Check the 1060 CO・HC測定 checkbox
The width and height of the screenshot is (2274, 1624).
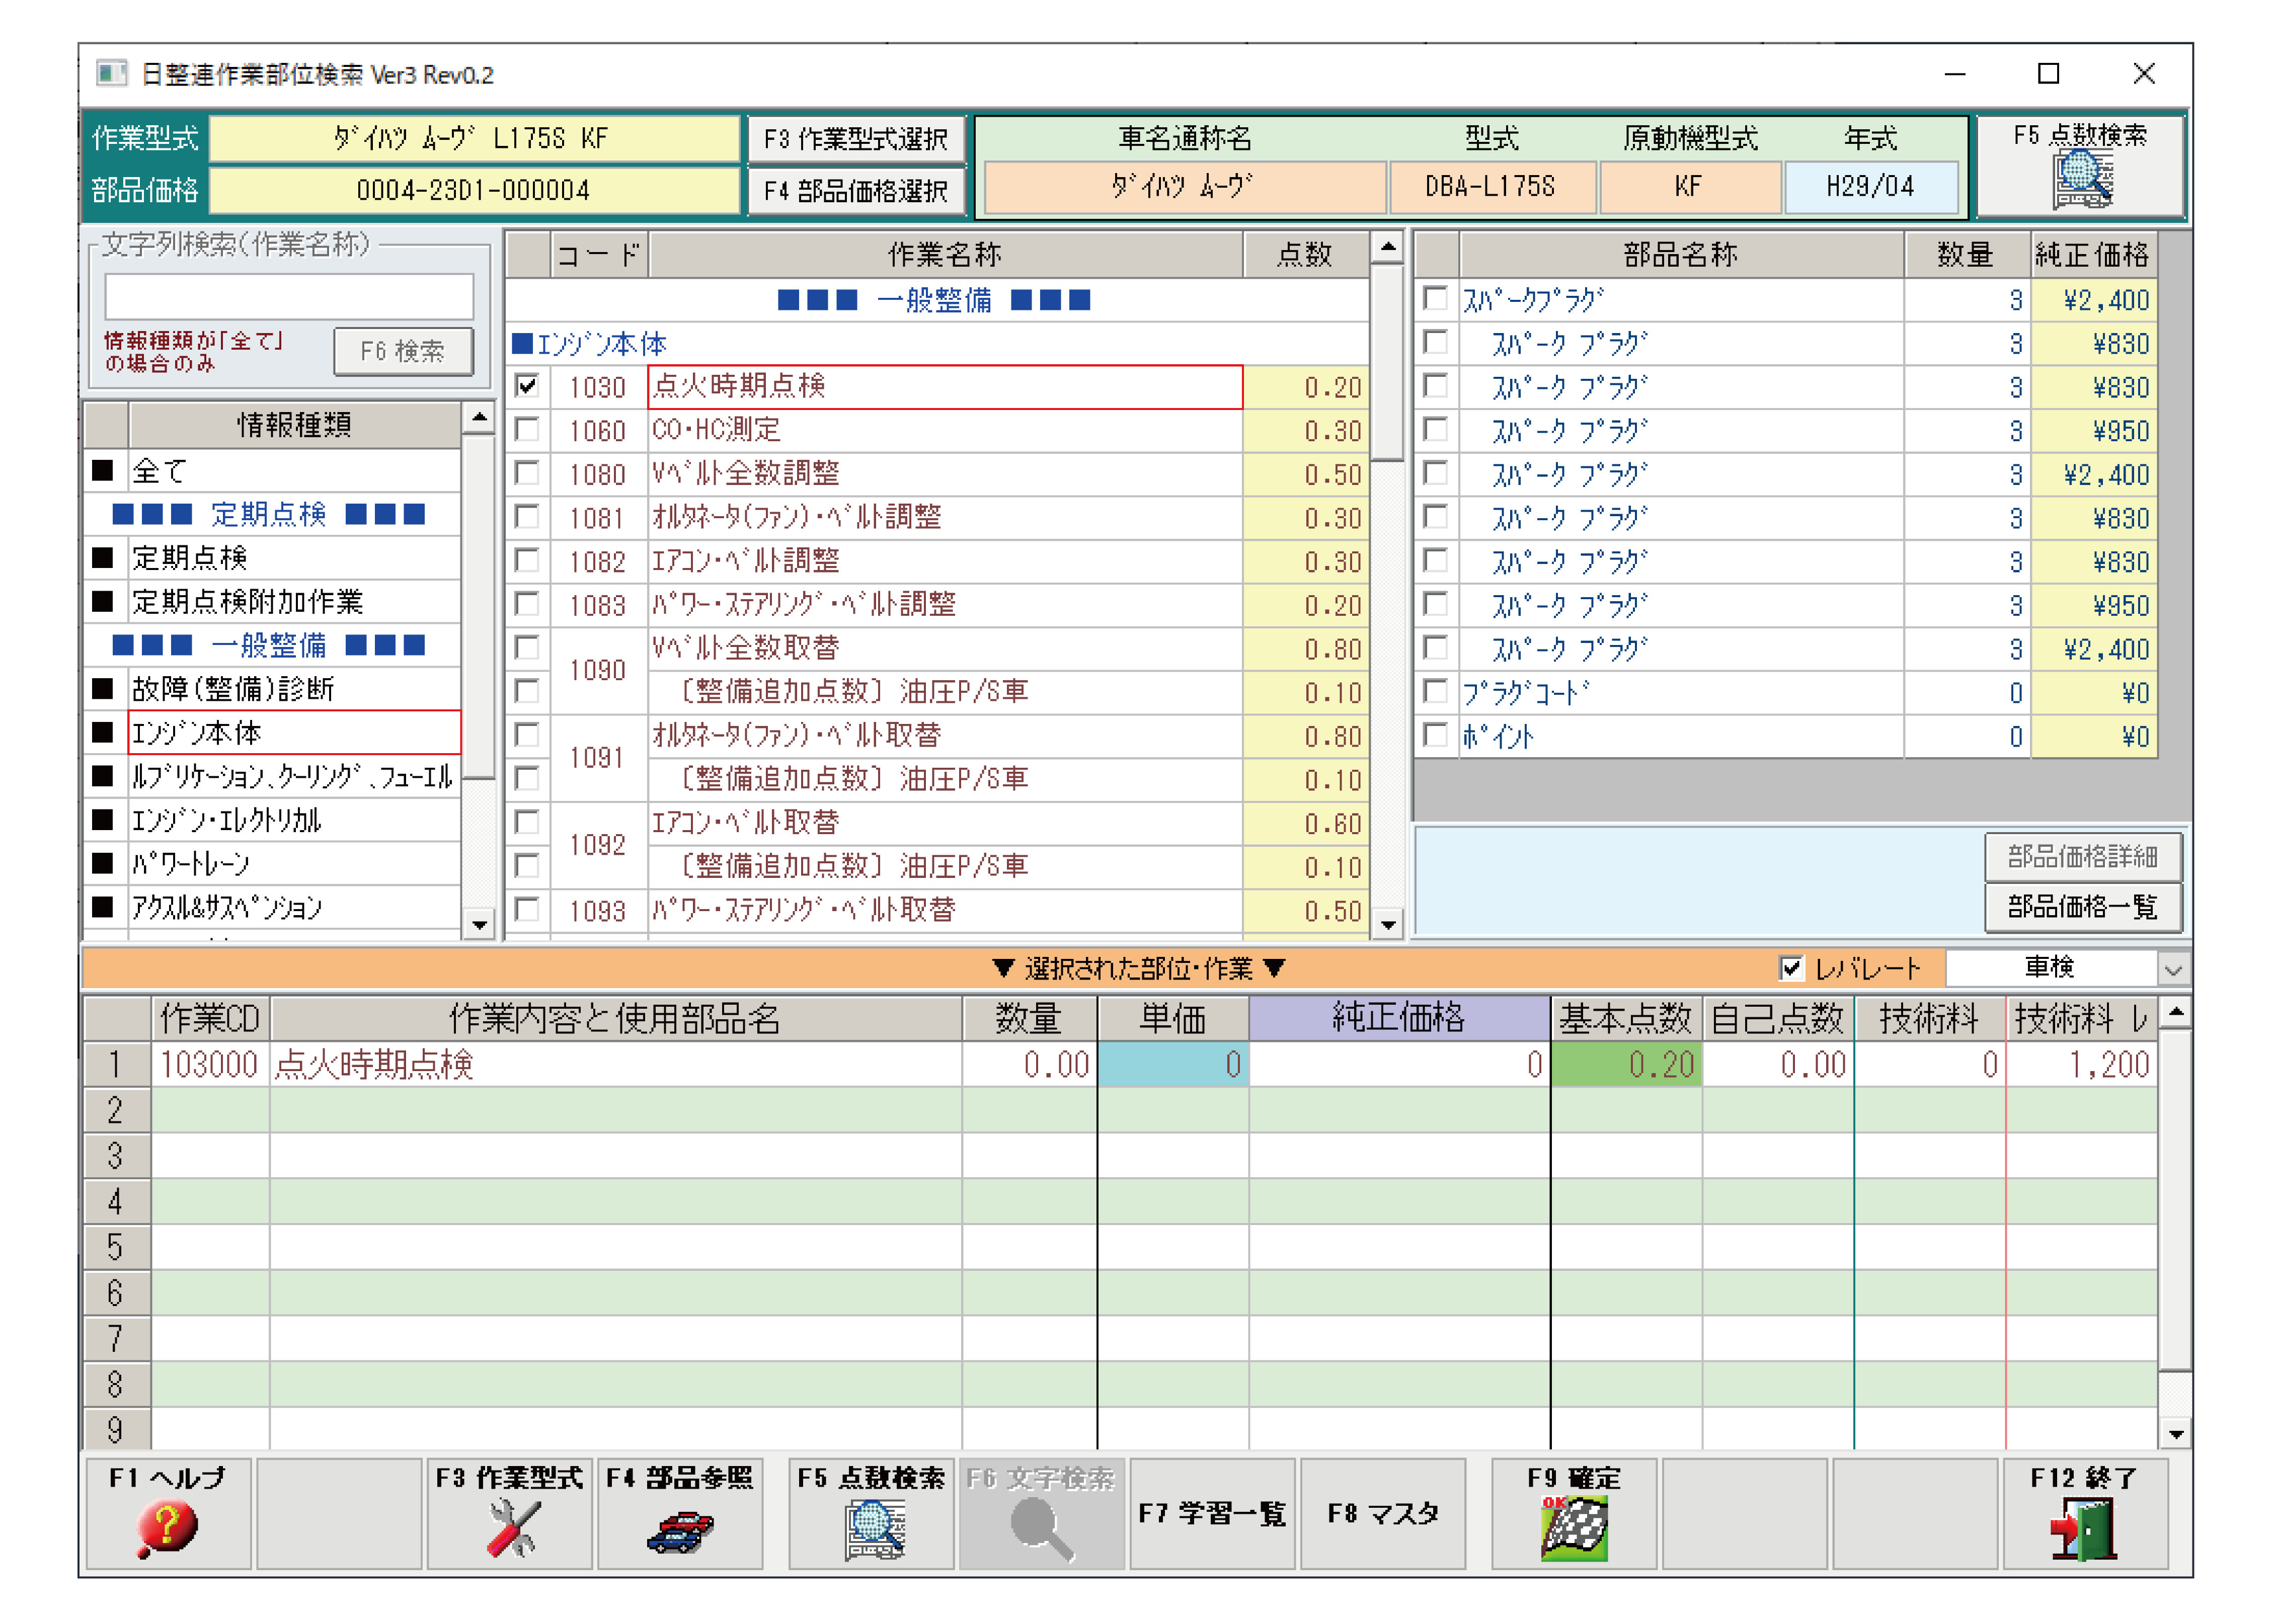click(527, 430)
